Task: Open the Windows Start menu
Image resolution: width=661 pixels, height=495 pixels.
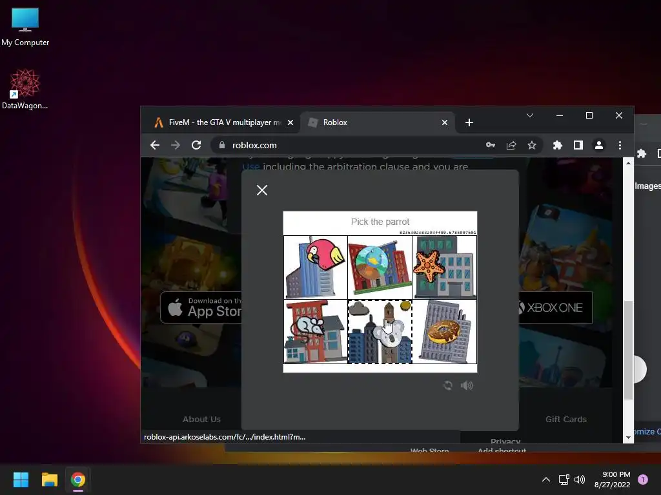Action: pos(21,480)
